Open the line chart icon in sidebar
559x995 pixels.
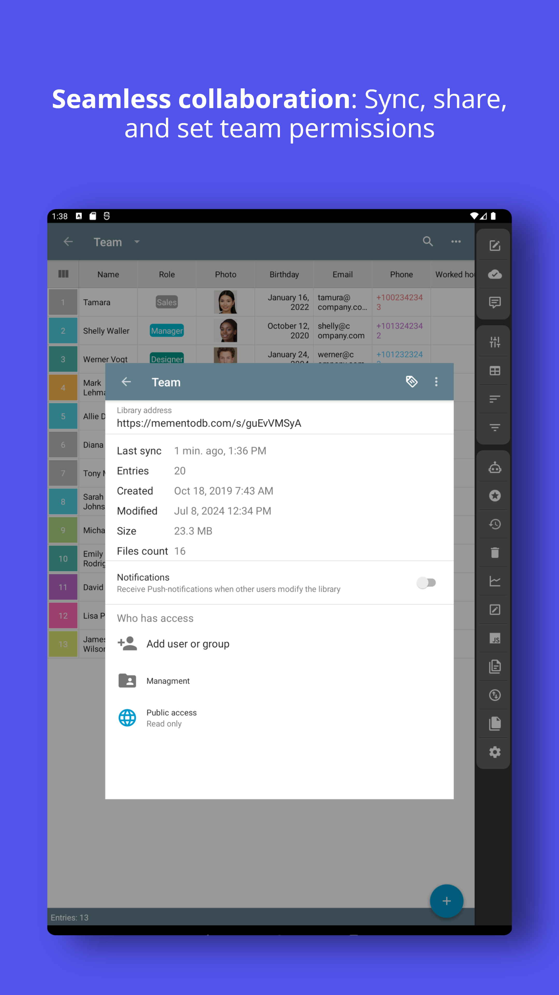[495, 581]
